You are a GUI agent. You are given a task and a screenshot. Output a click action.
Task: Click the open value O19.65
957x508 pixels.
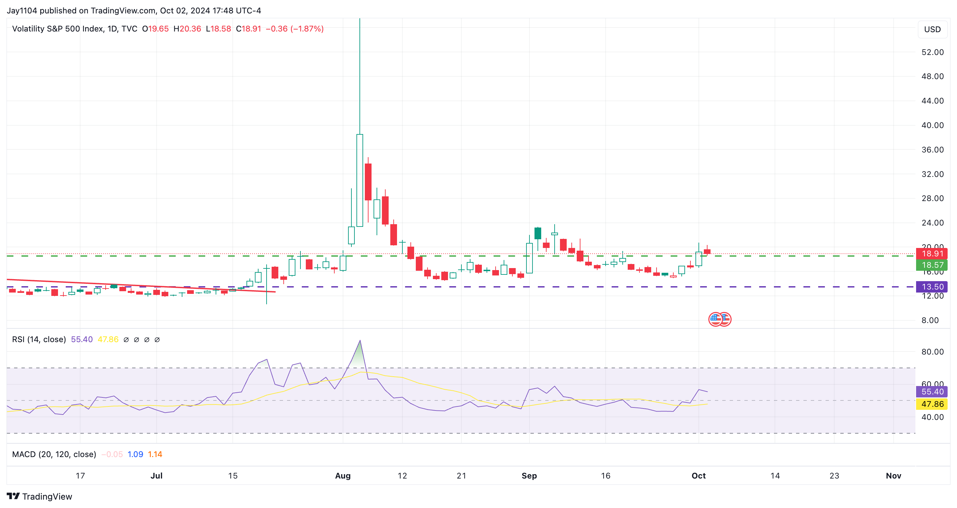coord(155,28)
